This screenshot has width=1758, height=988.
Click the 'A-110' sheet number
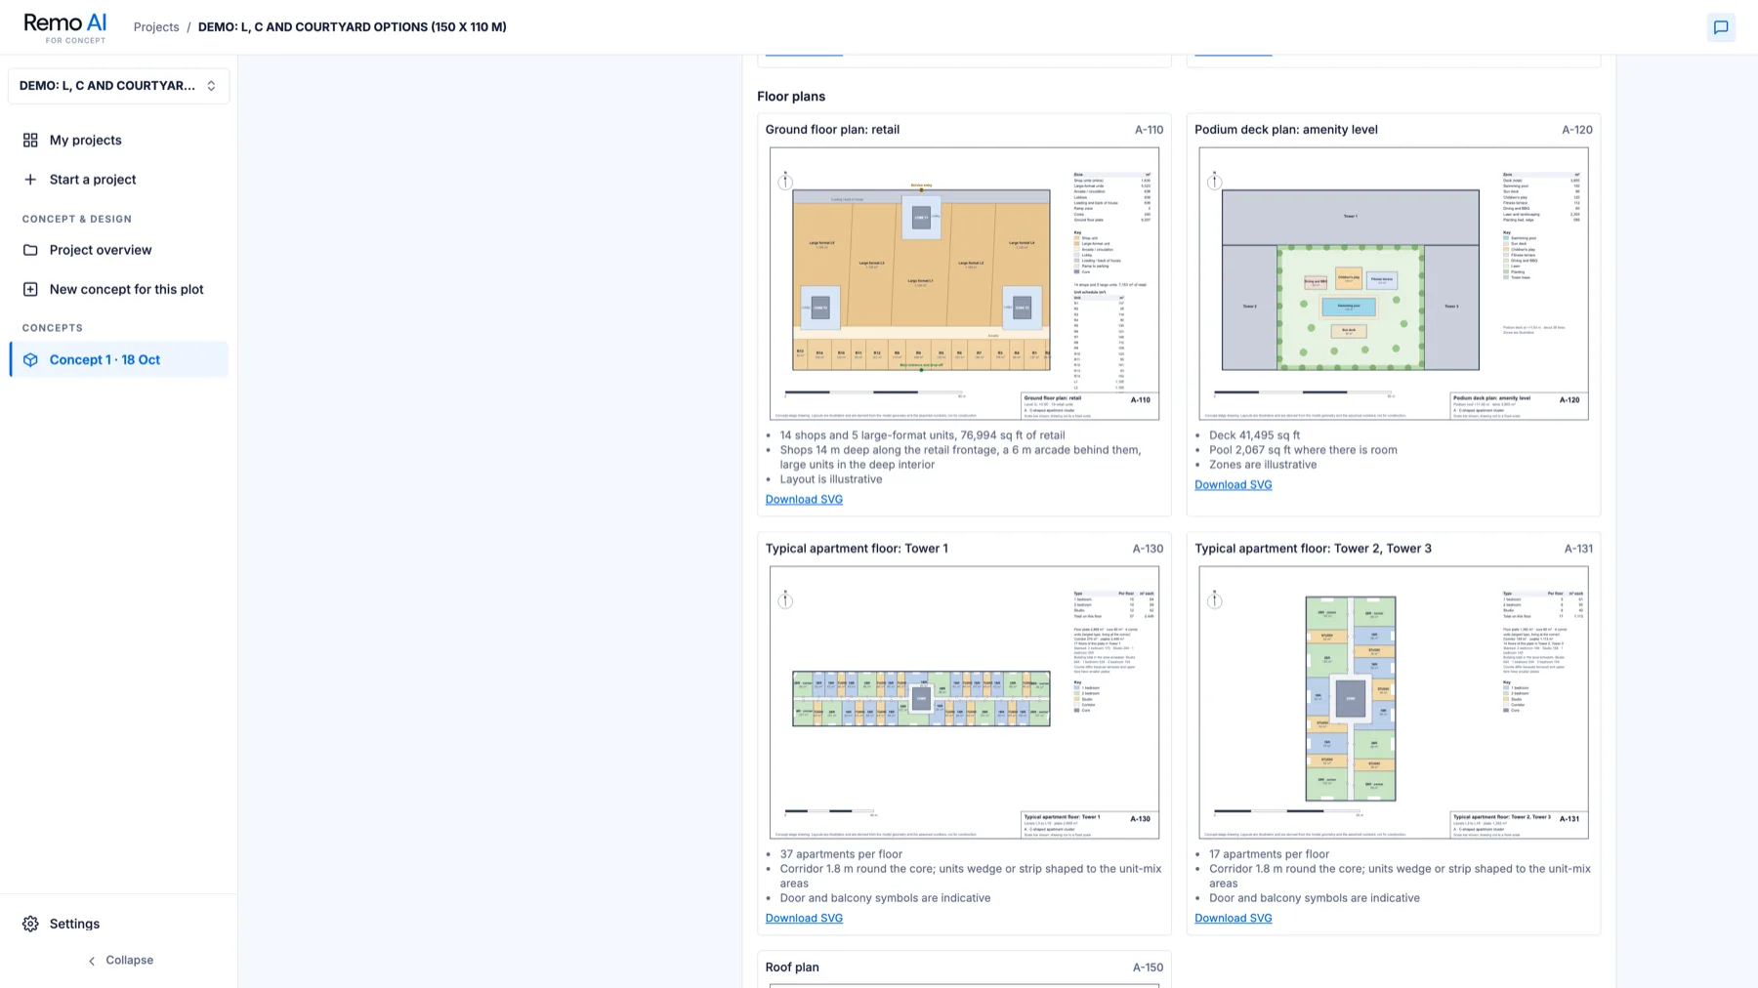point(1149,130)
